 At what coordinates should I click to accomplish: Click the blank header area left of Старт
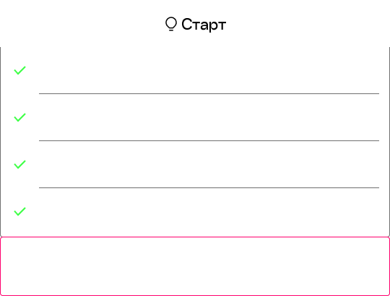pos(82,24)
